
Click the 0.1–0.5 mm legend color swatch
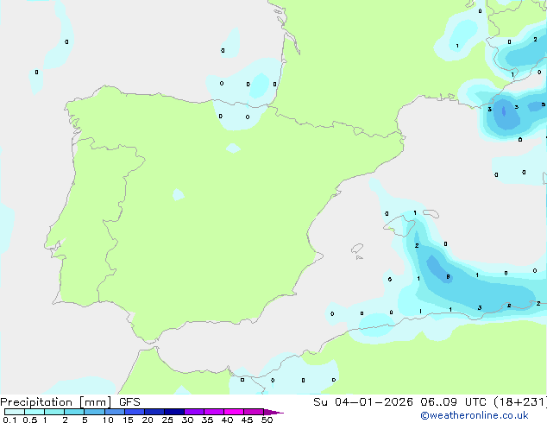(x=15, y=412)
